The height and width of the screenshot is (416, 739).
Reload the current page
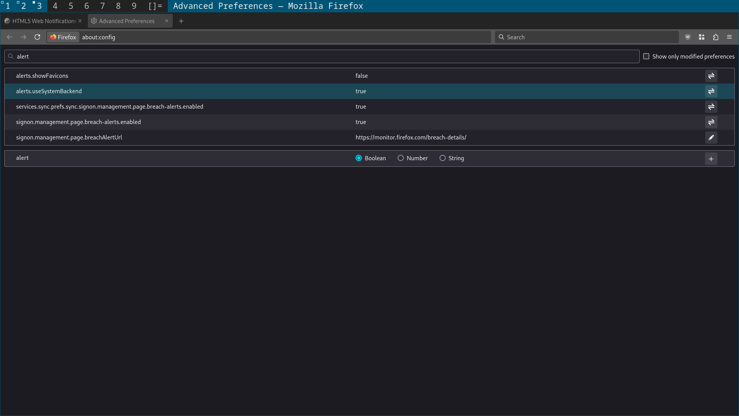pos(37,37)
